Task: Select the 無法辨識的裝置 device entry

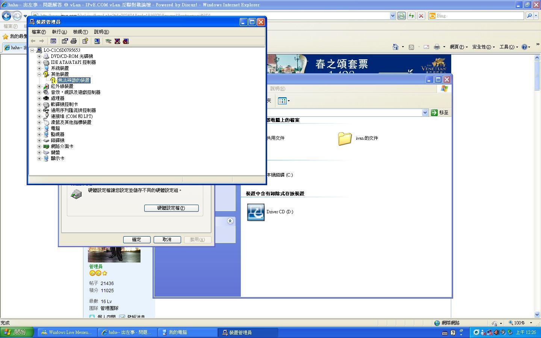Action: 74,80
